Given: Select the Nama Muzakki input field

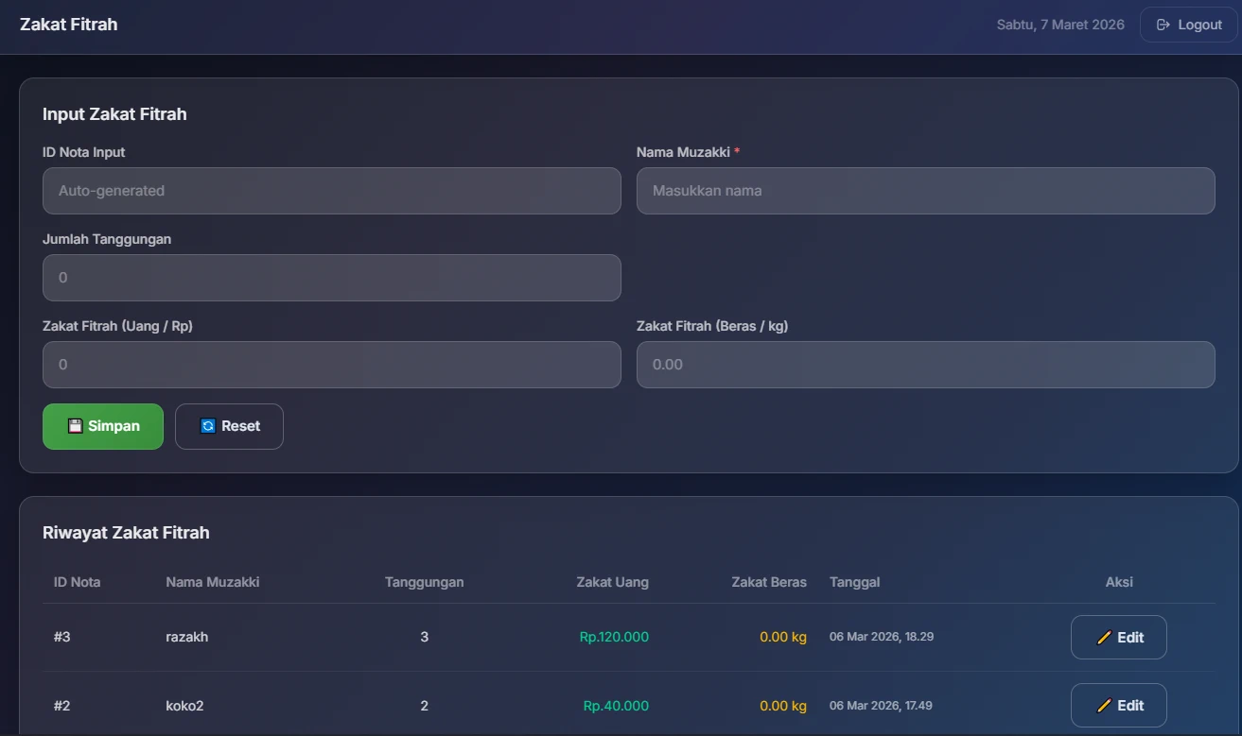Looking at the screenshot, I should click(926, 191).
